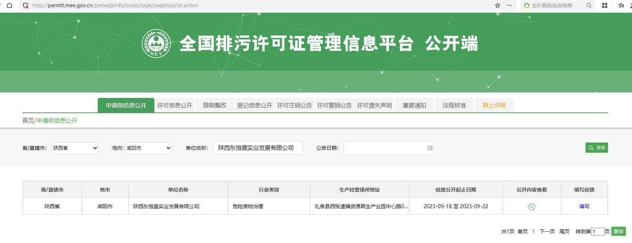Open 许可遗失声明 tab
632x243 pixels.
(x=374, y=105)
